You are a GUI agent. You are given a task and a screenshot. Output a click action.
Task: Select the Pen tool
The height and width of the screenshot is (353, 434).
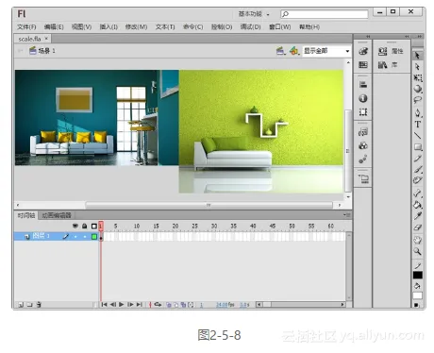point(417,113)
